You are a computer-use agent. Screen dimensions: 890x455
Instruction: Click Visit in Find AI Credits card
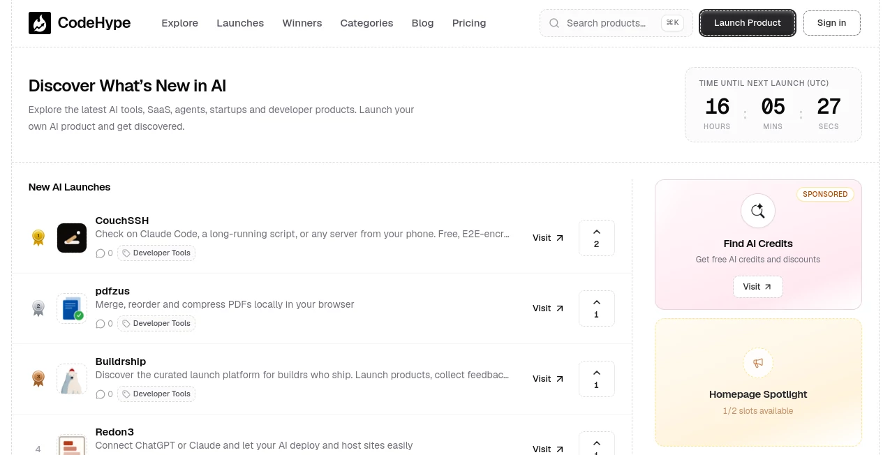click(758, 287)
